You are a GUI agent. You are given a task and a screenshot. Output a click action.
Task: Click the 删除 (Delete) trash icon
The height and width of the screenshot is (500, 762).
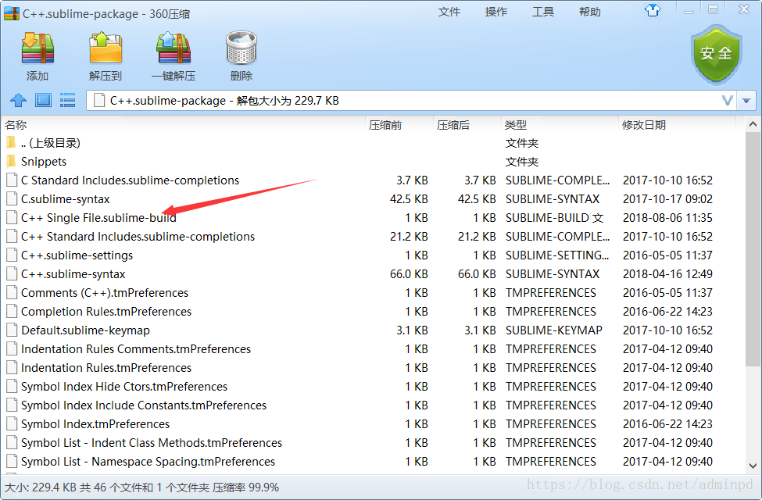click(241, 48)
